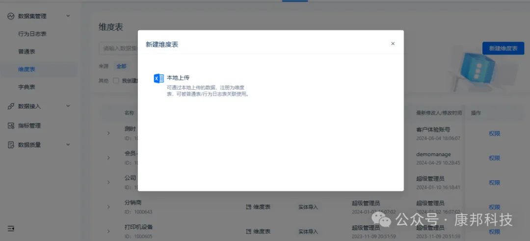The image size is (530, 241).
Task: Toggle the 我创建的 checkbox filter
Action: pyautogui.click(x=116, y=81)
